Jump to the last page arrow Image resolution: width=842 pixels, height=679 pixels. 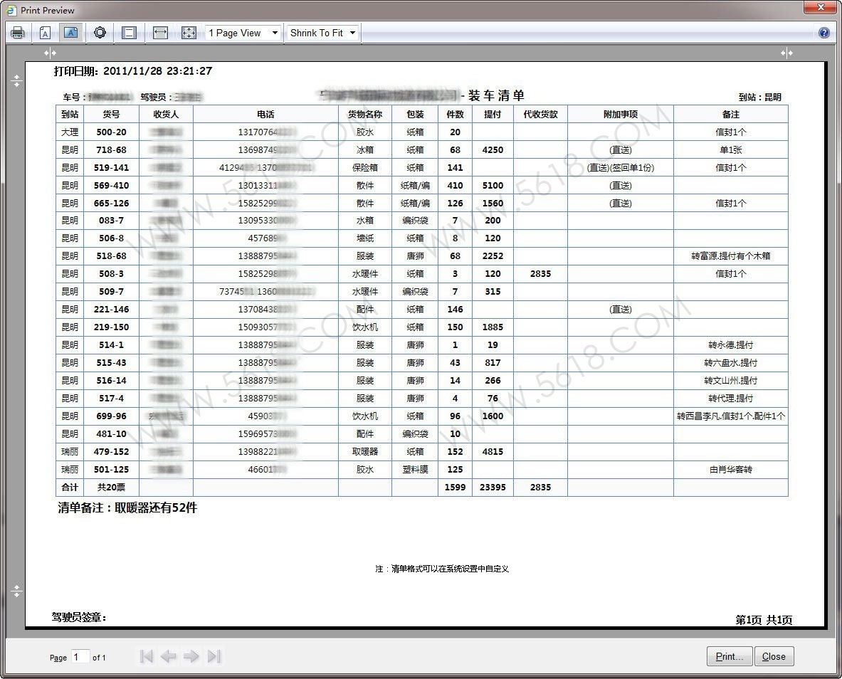214,656
